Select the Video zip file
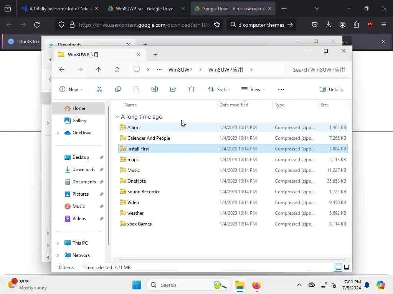This screenshot has width=393, height=294. pos(233,203)
